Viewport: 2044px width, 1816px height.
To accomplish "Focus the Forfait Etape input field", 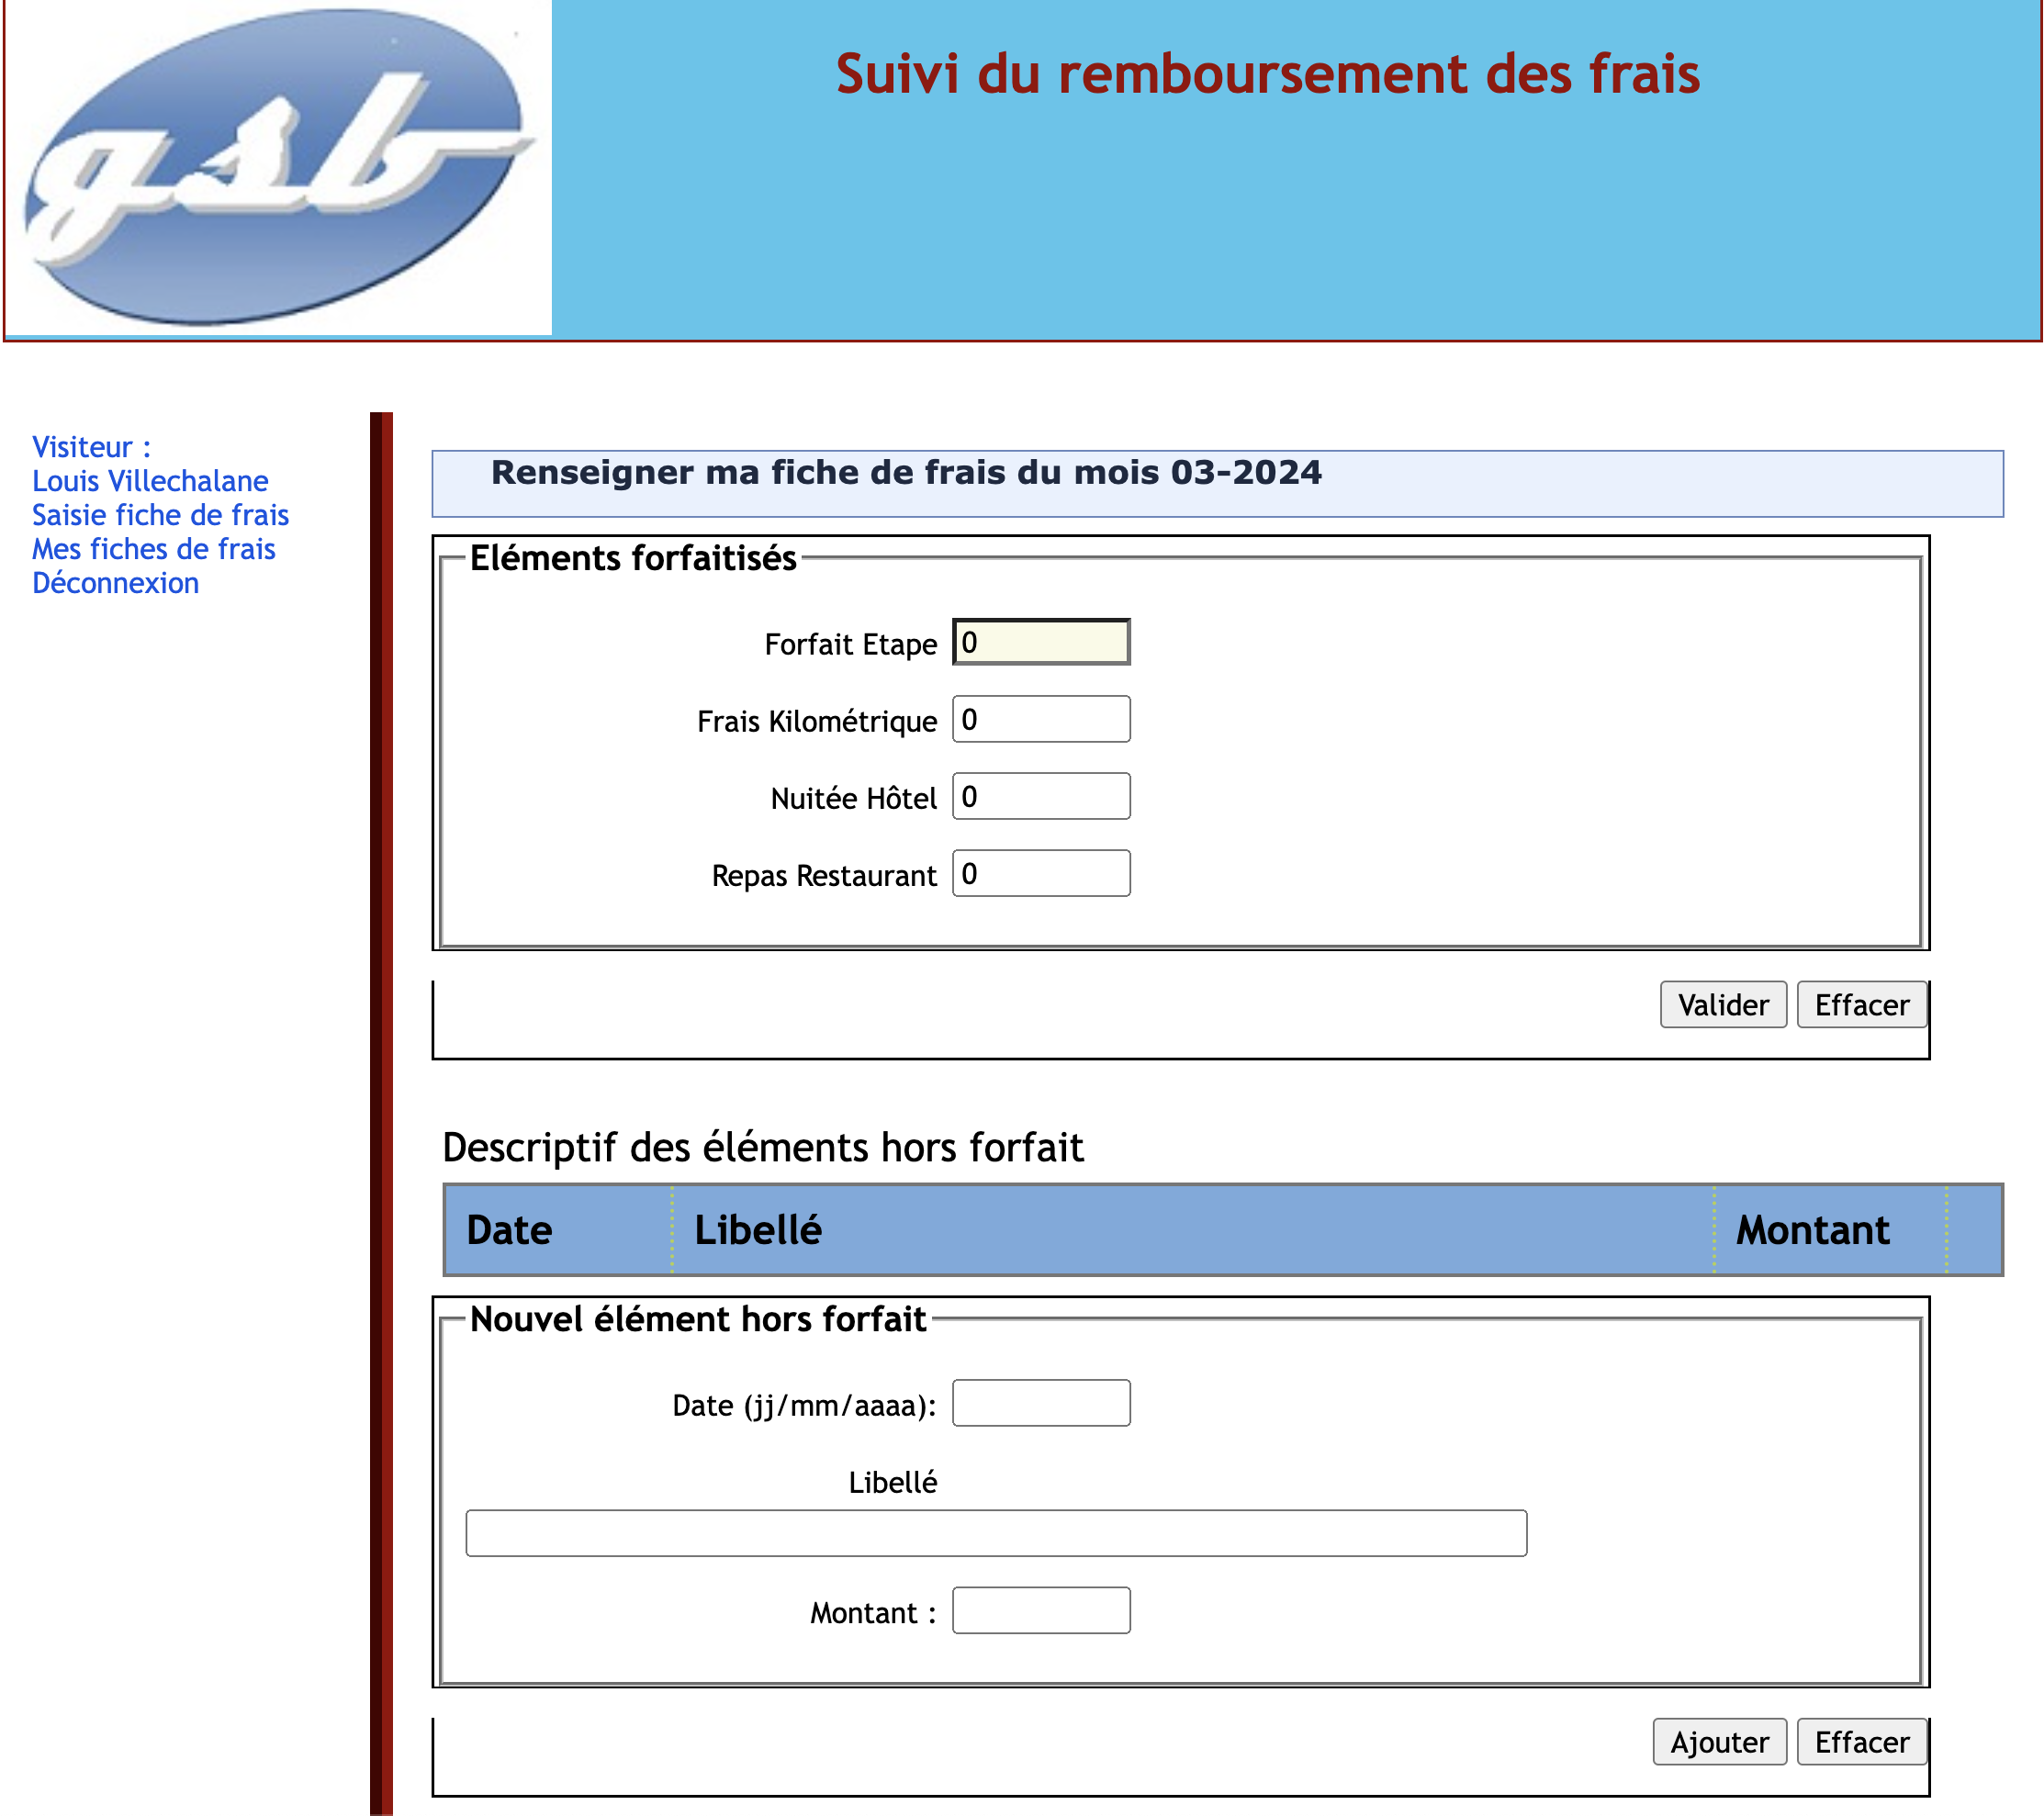I will click(1040, 642).
